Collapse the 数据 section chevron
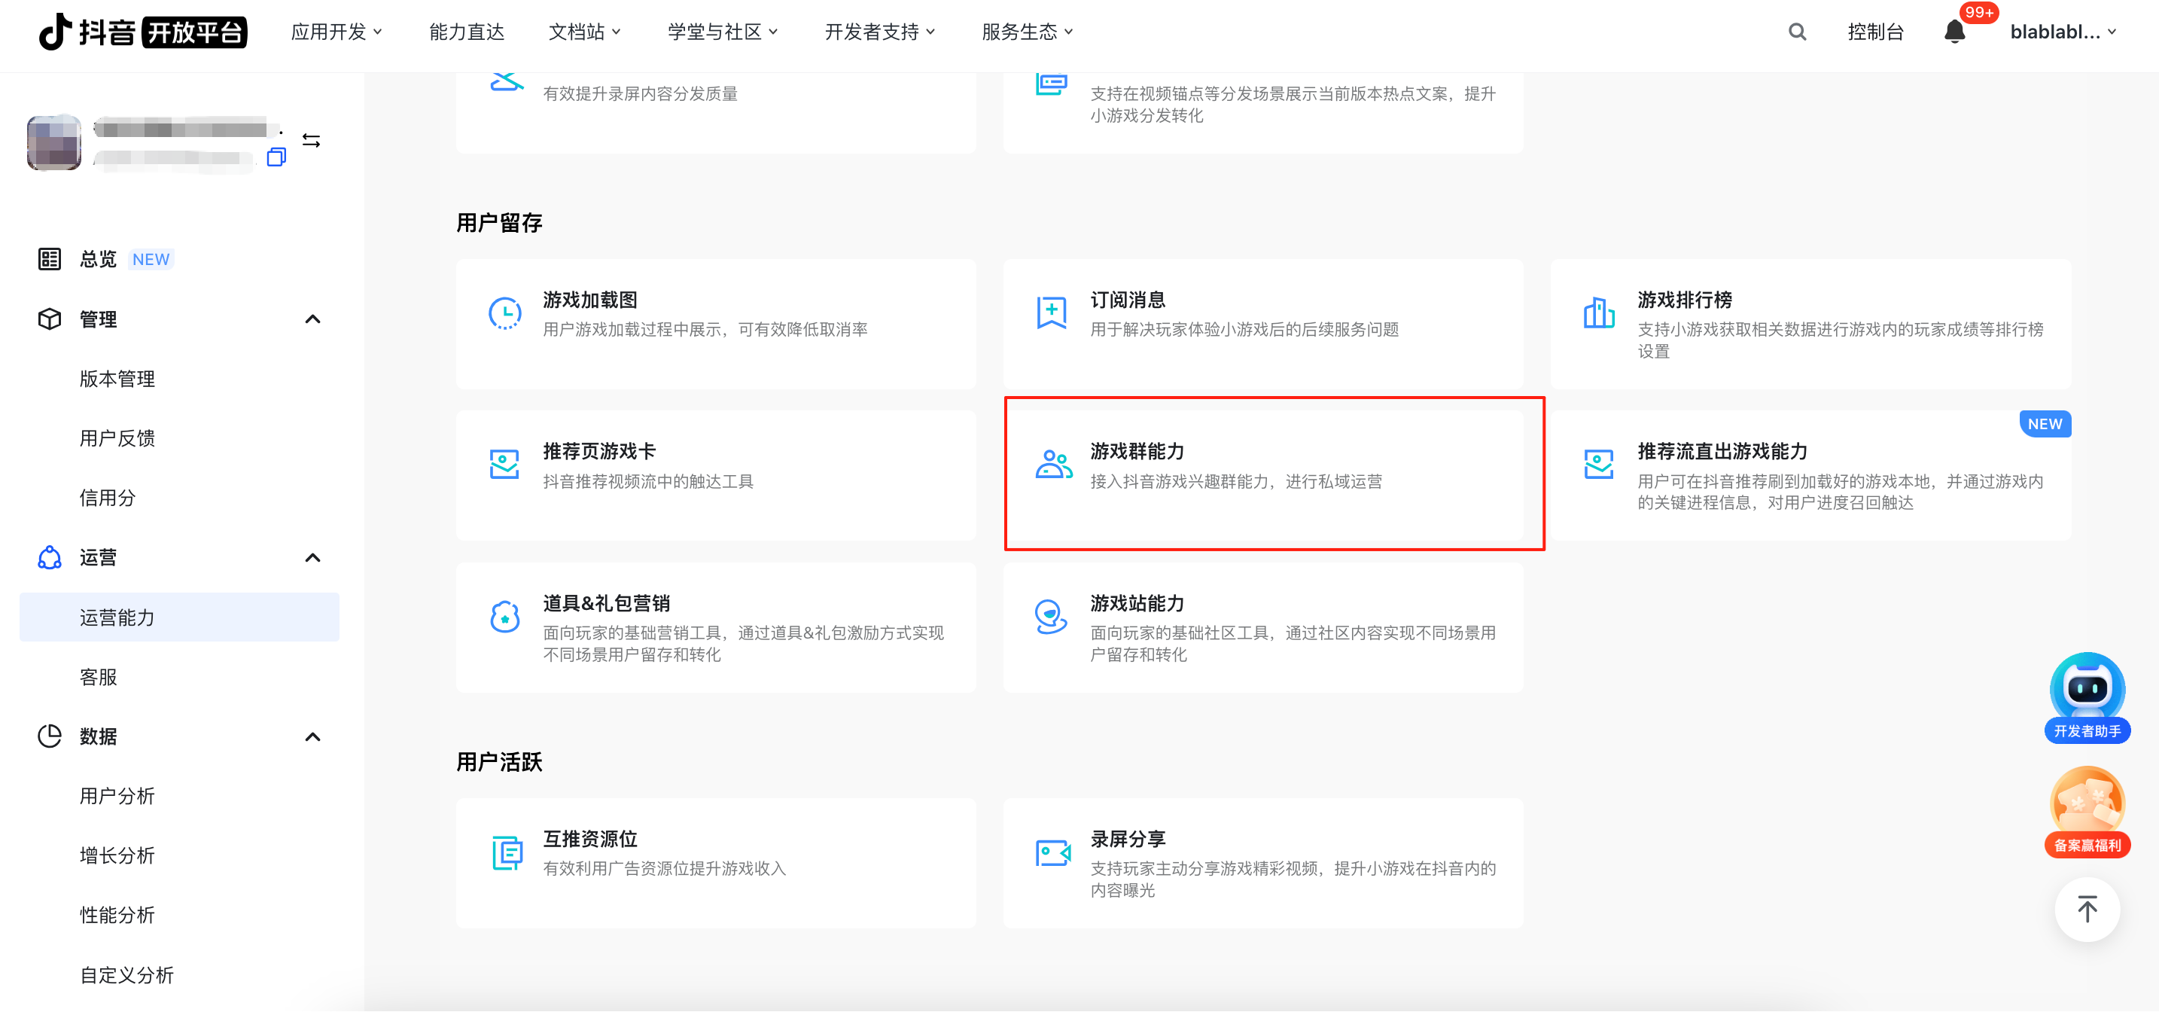Screen dimensions: 2159x1012 (x=312, y=736)
